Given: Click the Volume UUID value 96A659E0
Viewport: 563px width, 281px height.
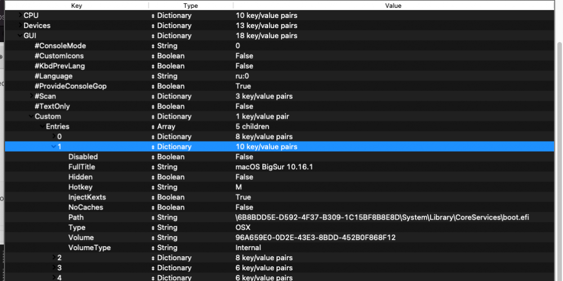Looking at the screenshot, I should (x=315, y=237).
